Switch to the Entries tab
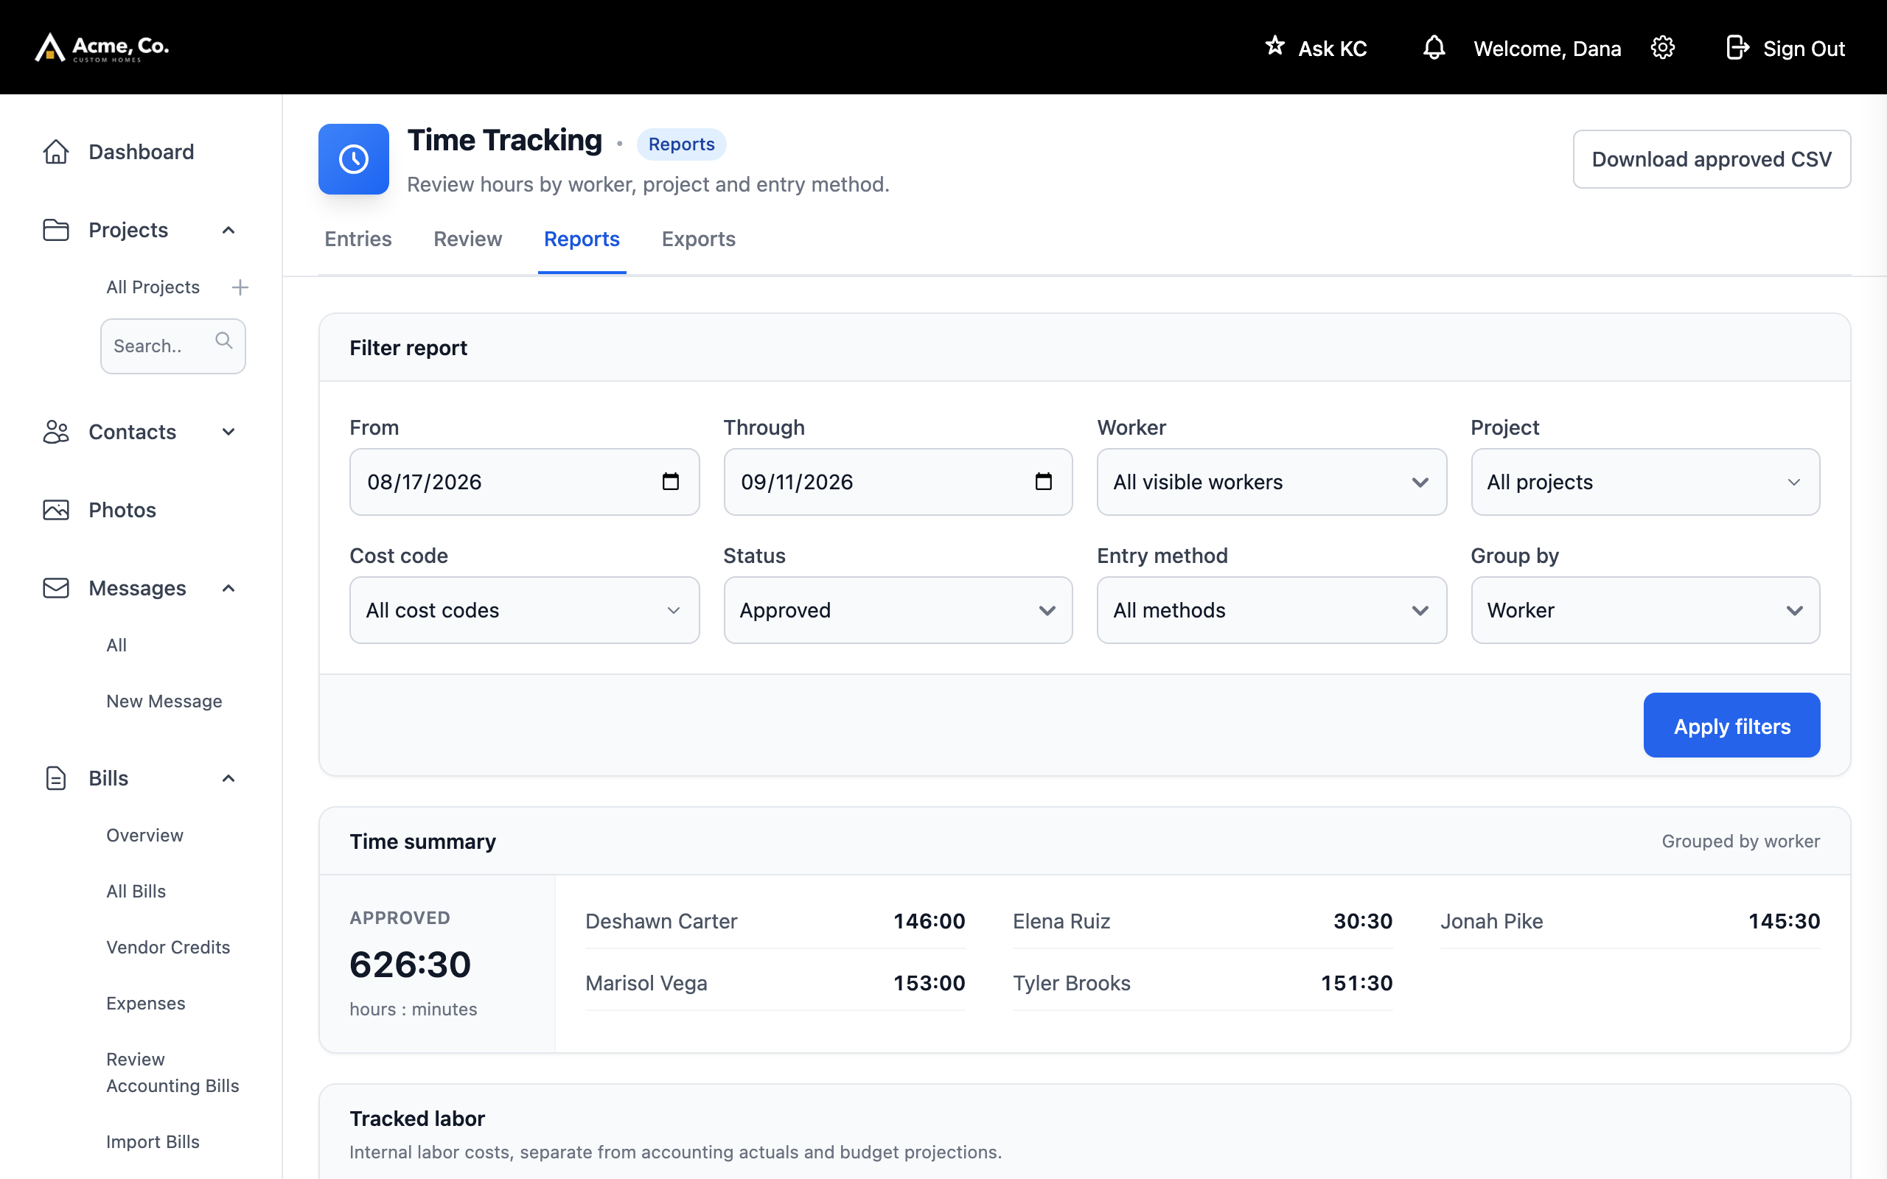The height and width of the screenshot is (1179, 1887). [x=358, y=239]
